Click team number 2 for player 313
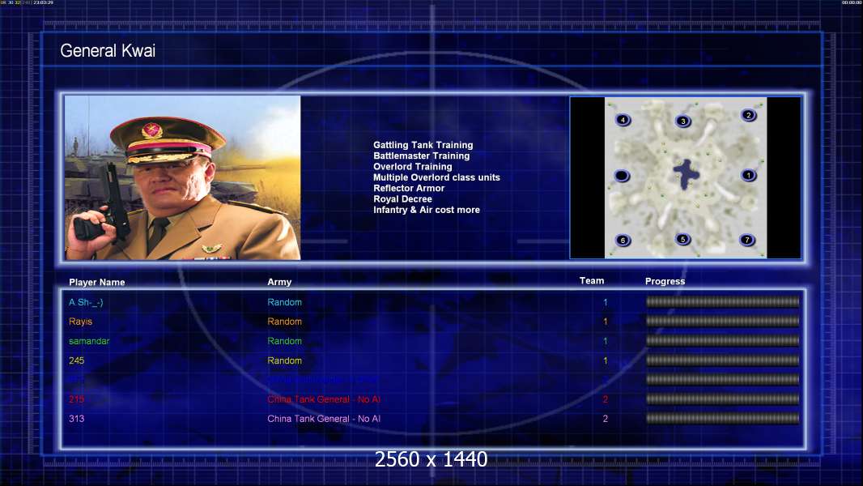The height and width of the screenshot is (486, 863). 605,419
